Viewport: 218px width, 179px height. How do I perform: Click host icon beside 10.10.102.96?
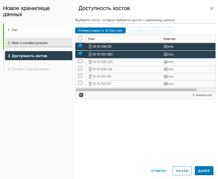pos(90,77)
